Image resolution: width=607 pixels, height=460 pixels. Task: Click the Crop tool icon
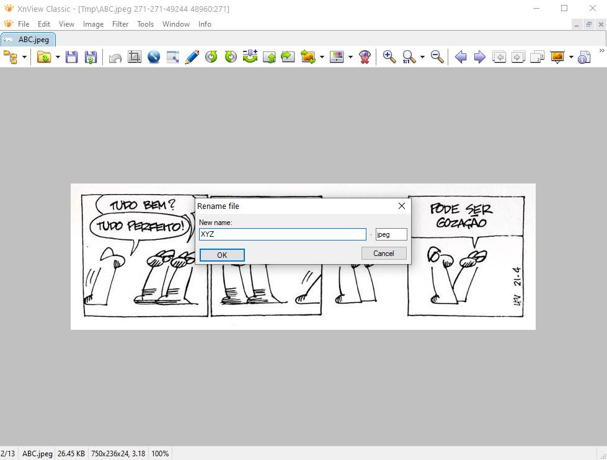click(135, 57)
